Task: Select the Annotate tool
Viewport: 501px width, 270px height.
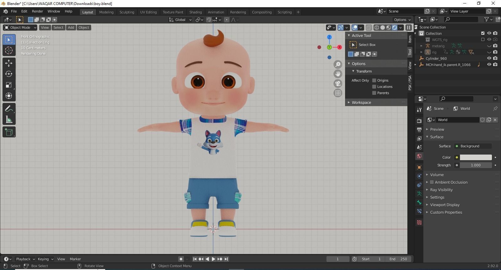Action: point(9,109)
